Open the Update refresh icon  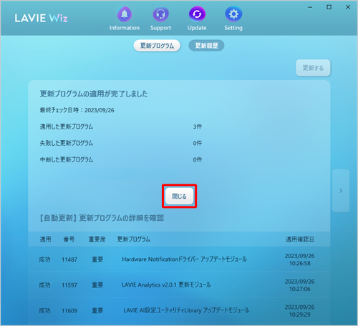[x=197, y=14]
